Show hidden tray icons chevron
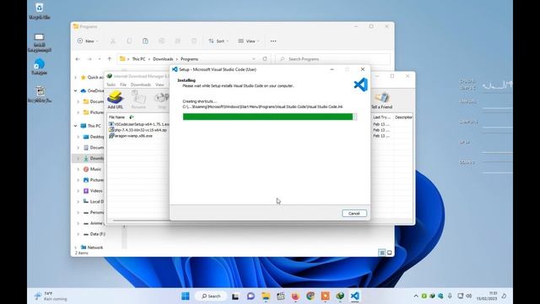Image resolution: width=540 pixels, height=304 pixels. 416,296
